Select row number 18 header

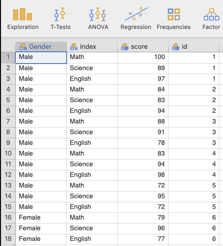tap(8, 239)
